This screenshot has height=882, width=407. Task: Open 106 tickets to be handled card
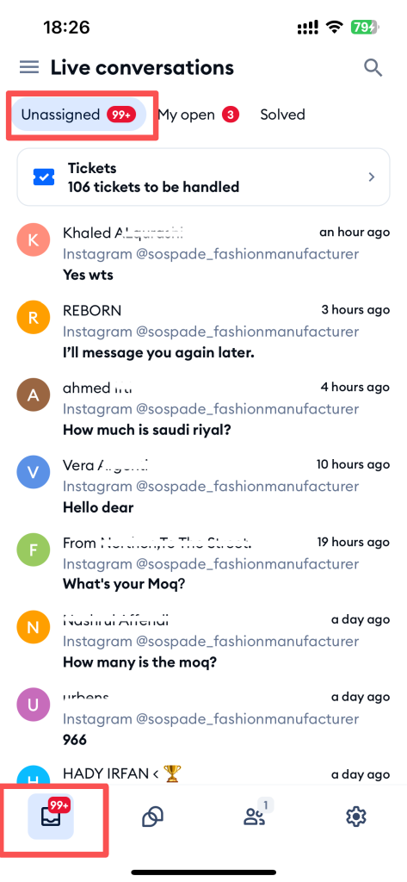pyautogui.click(x=203, y=177)
